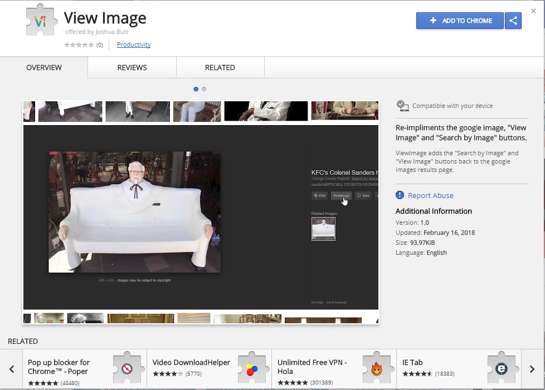Switch to the REVIEWS tab
This screenshot has width=545, height=390.
[x=132, y=67]
